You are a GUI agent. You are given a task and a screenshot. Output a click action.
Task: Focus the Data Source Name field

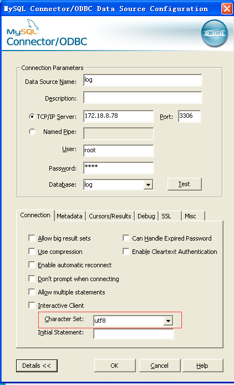(143, 80)
